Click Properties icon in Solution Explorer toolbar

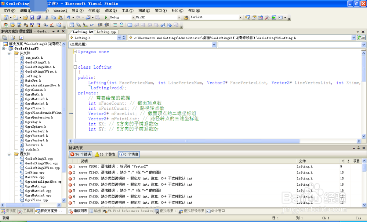[x=5, y=37]
